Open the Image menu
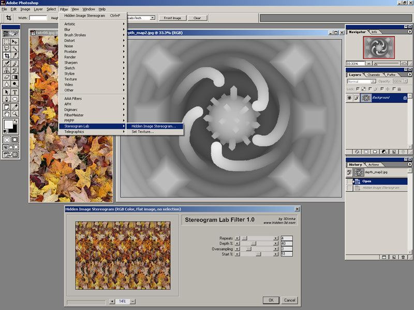414x310 pixels. pos(25,9)
